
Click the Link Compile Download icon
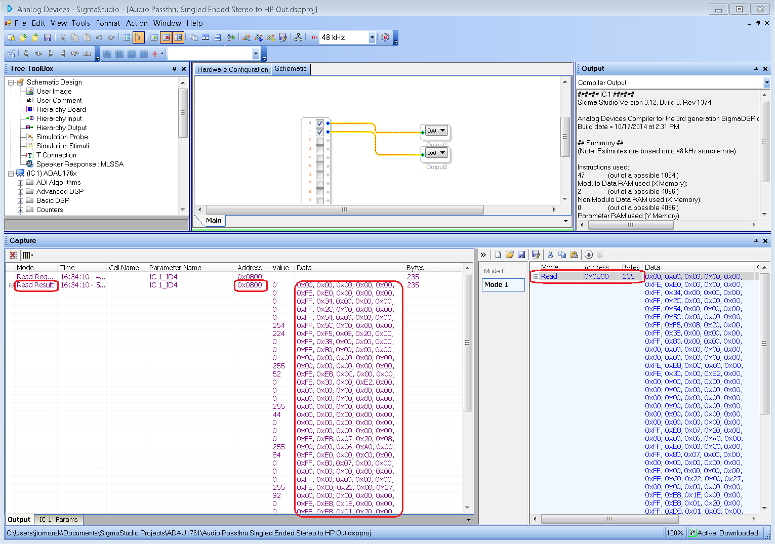pos(259,37)
